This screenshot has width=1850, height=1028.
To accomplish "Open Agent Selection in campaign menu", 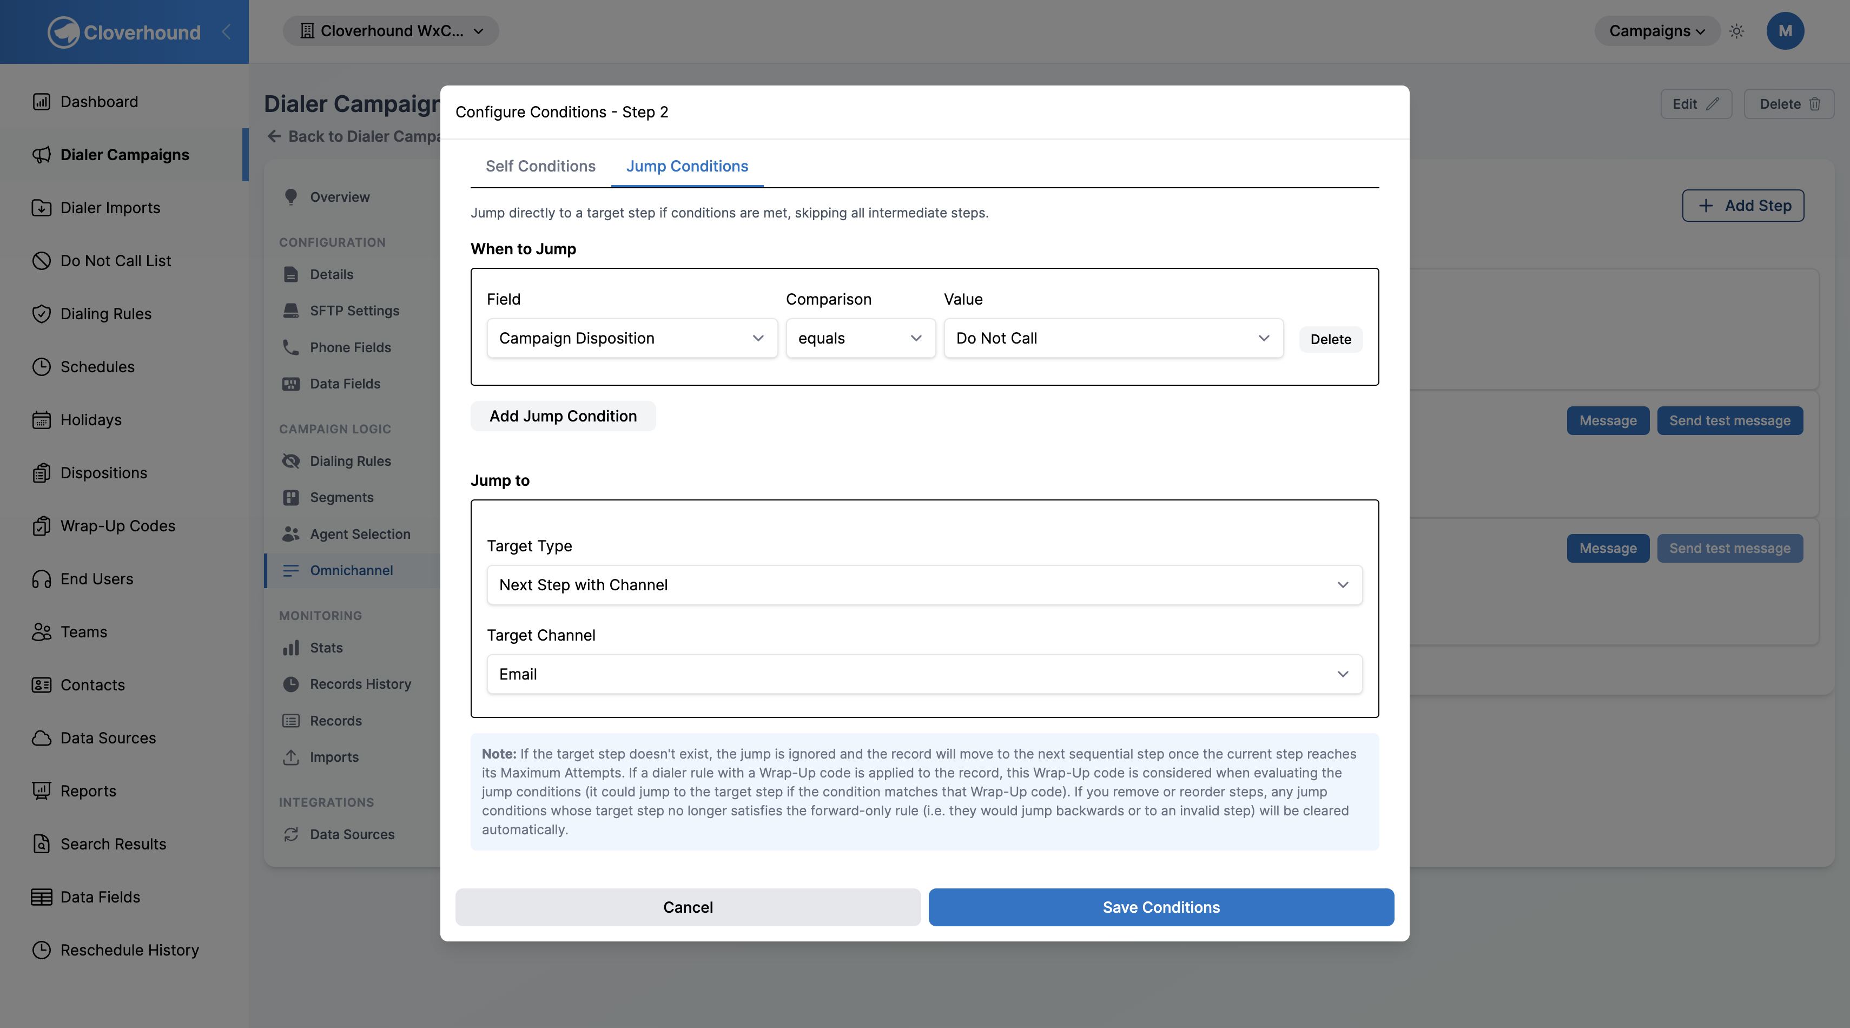I will (x=360, y=534).
